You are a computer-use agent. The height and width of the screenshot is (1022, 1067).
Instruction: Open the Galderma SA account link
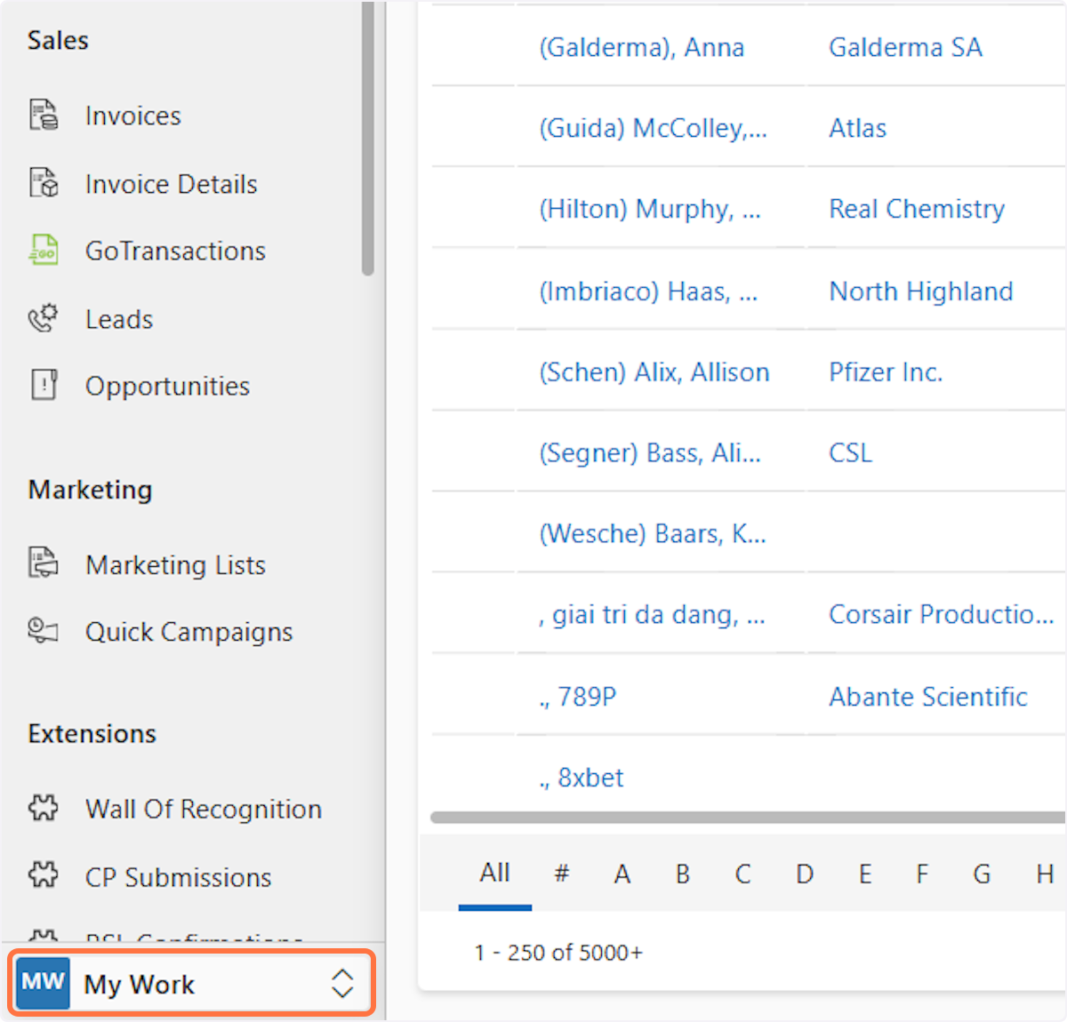click(905, 47)
